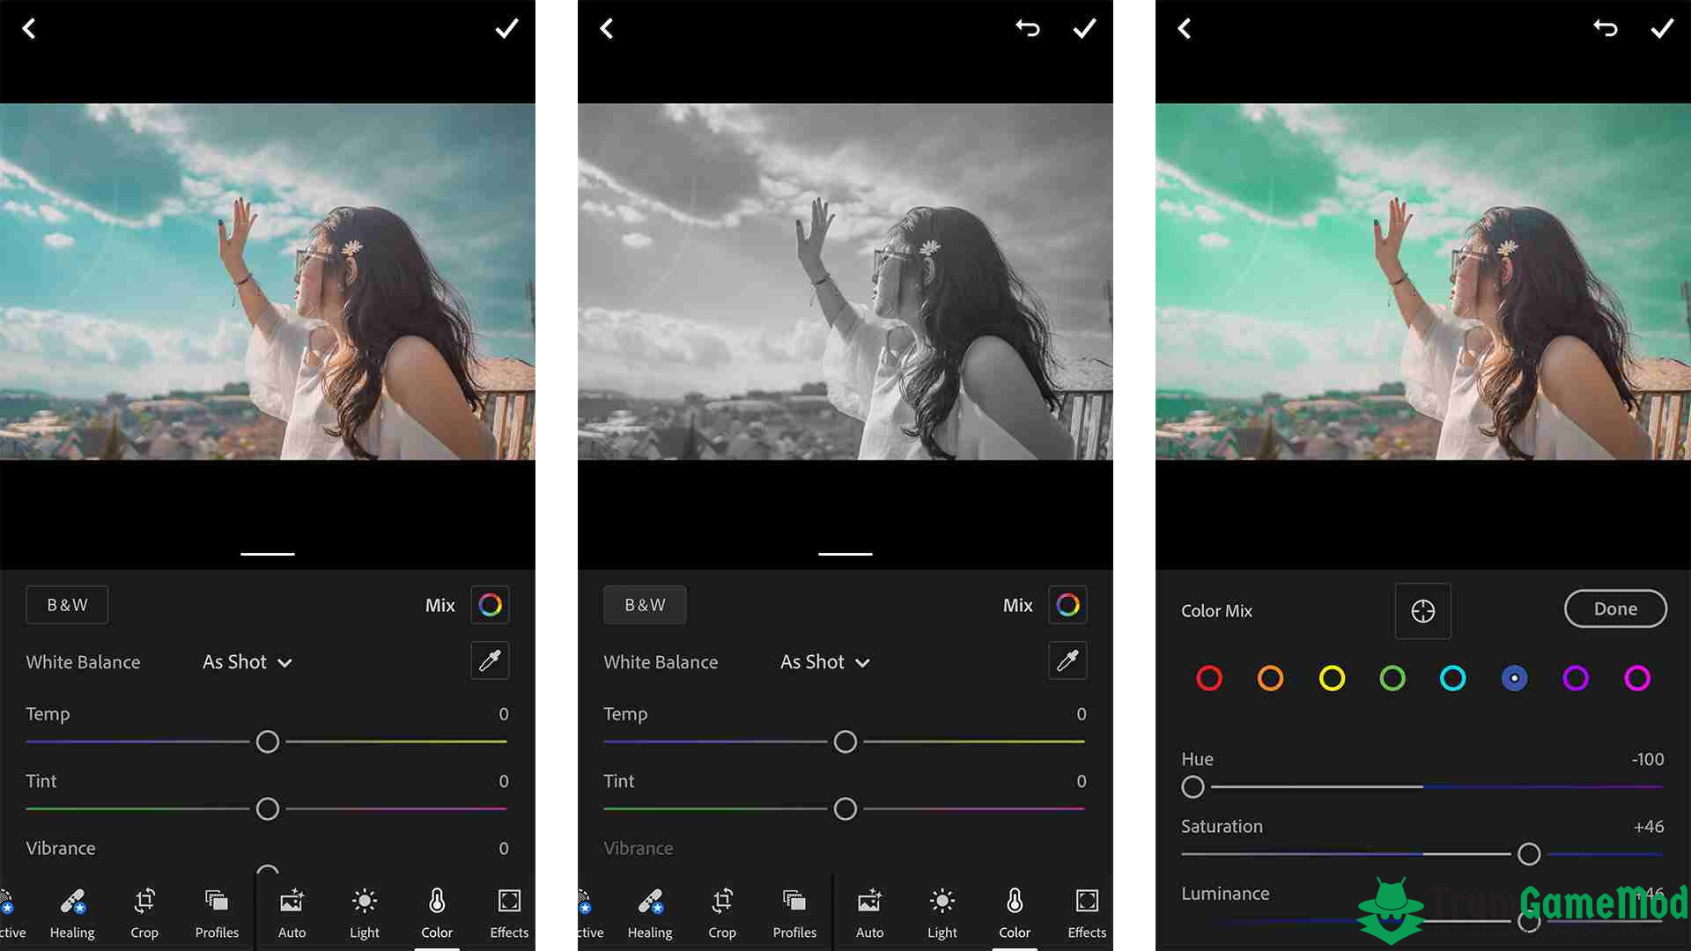The width and height of the screenshot is (1691, 951).
Task: Toggle B&W mode on
Action: click(65, 604)
